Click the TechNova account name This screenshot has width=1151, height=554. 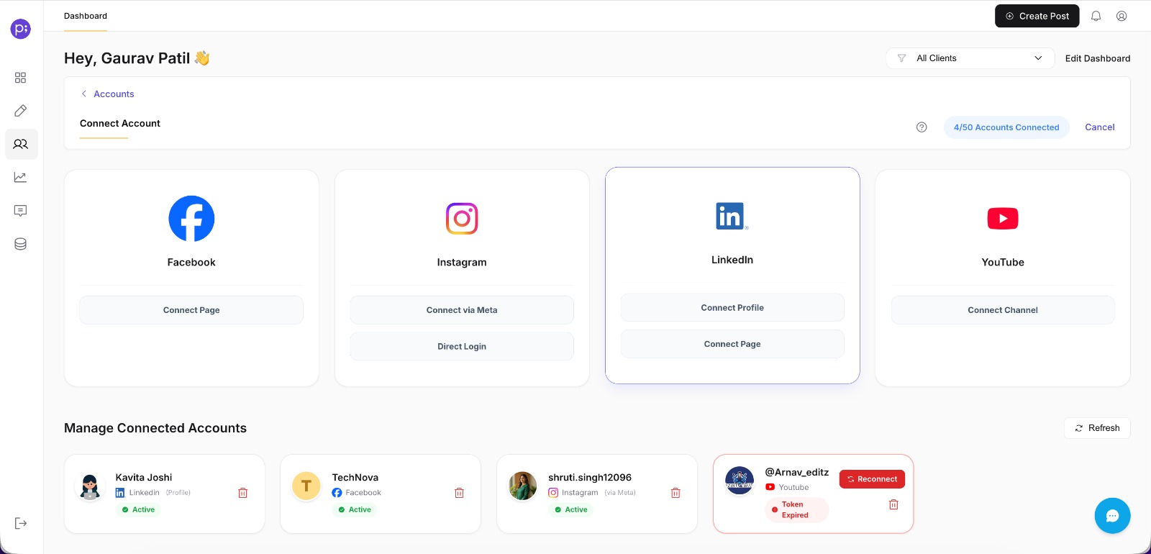point(355,478)
